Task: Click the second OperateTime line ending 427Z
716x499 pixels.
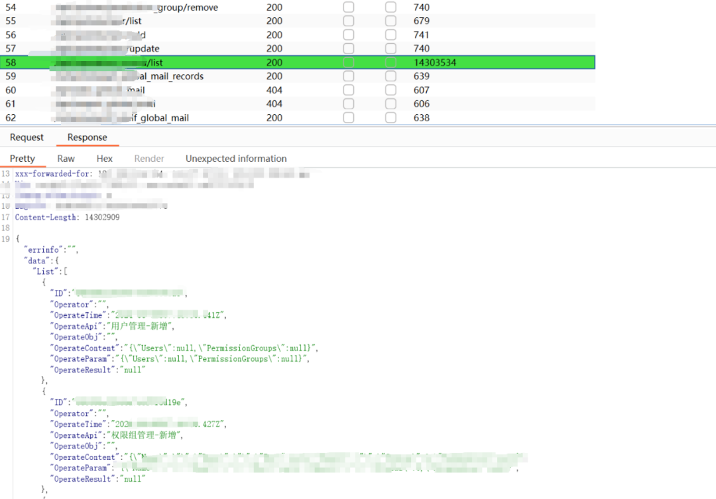Action: pos(139,424)
